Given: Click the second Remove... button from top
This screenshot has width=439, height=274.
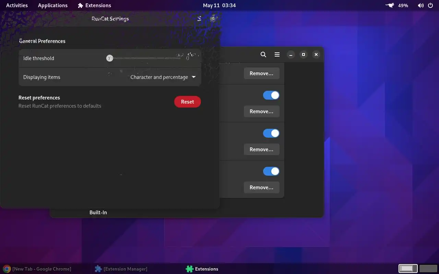Looking at the screenshot, I should point(261,111).
